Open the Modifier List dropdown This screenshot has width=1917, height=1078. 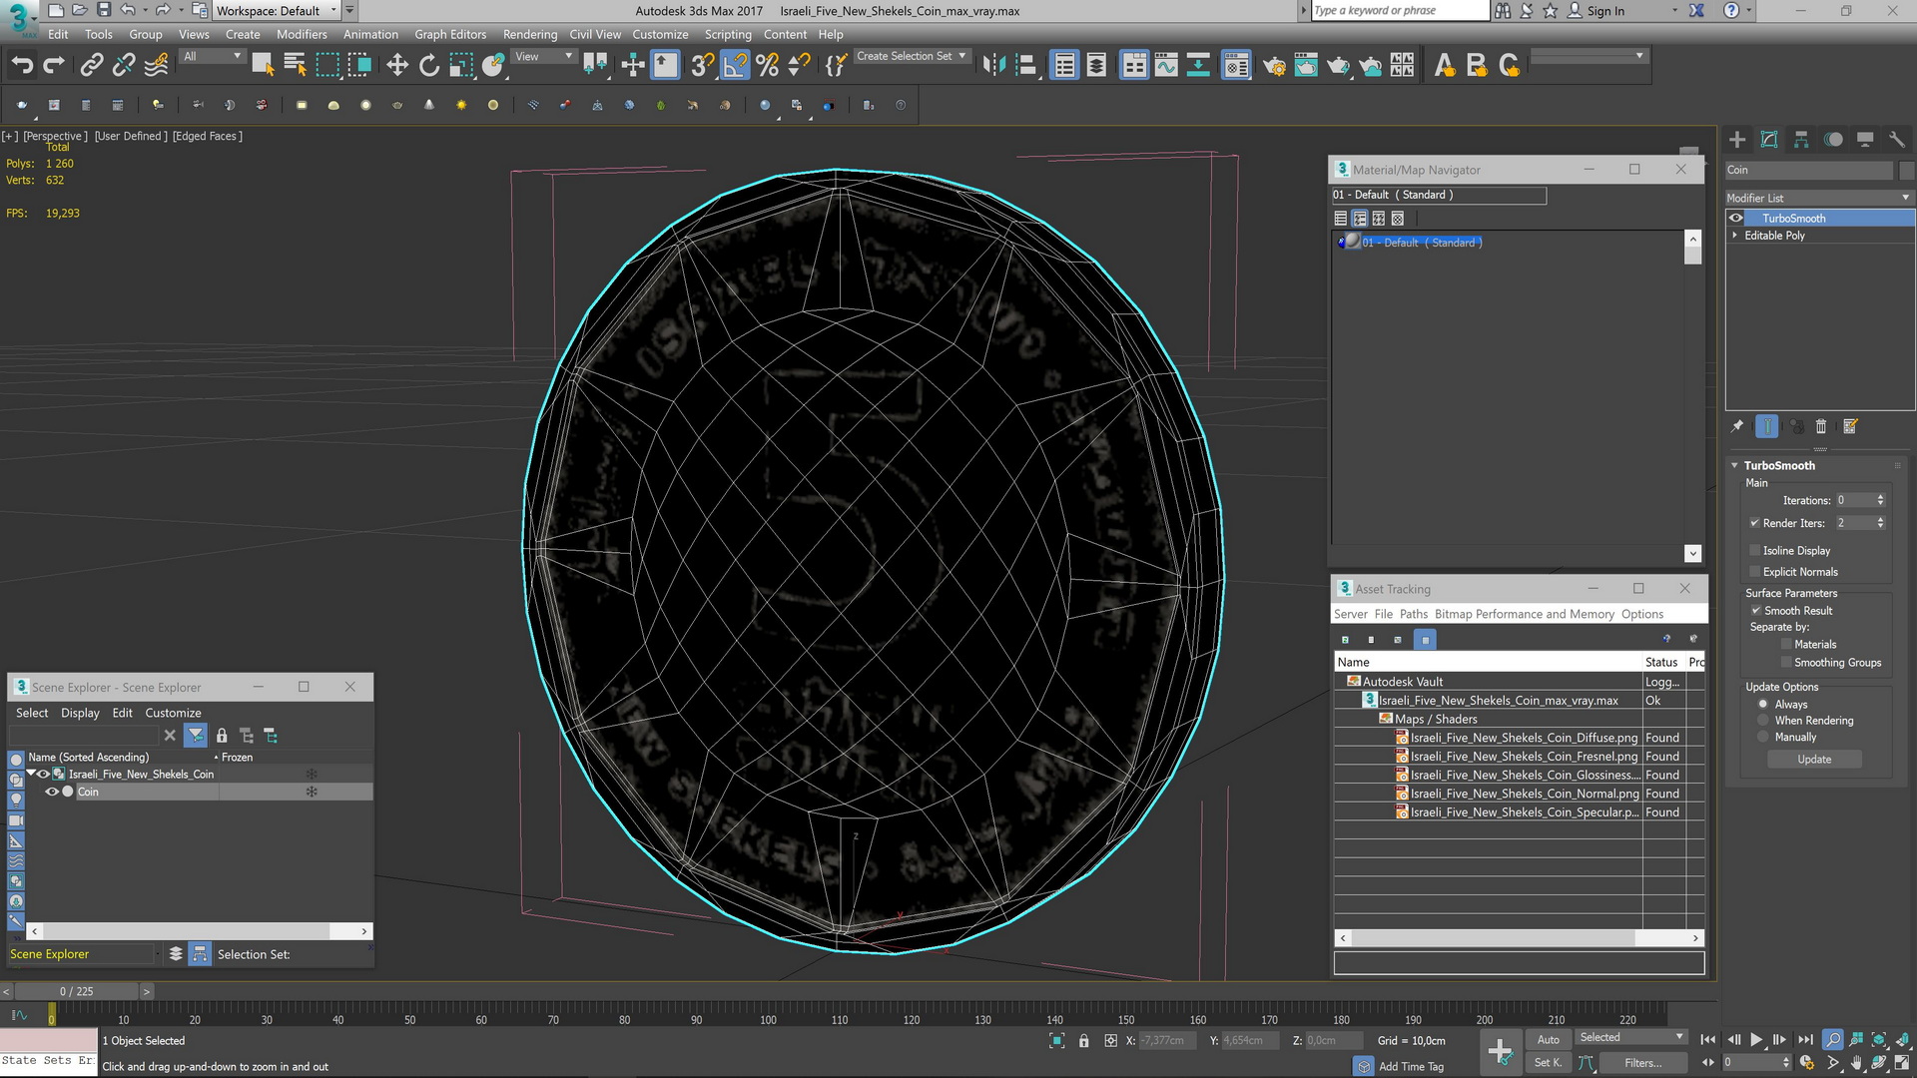tap(1819, 198)
